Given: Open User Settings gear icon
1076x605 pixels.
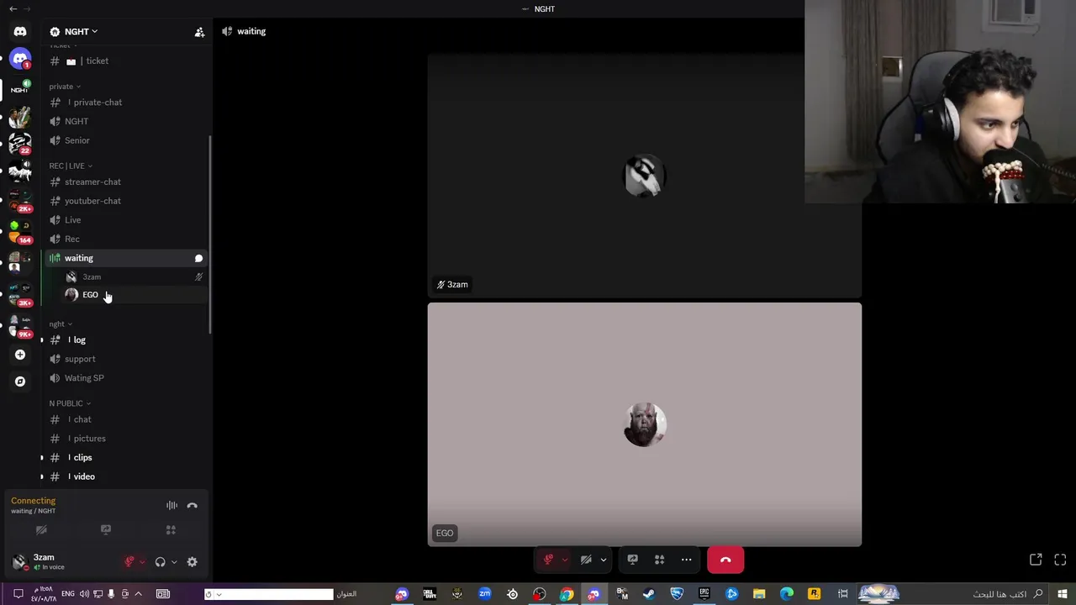Looking at the screenshot, I should coord(193,562).
